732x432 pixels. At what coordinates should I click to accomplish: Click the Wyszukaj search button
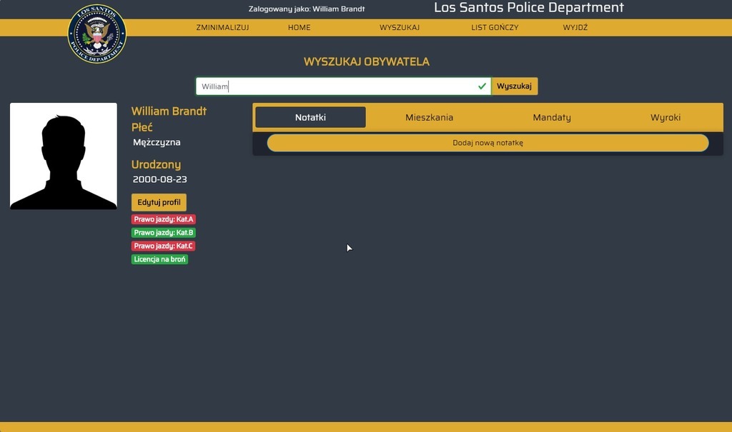pos(515,86)
